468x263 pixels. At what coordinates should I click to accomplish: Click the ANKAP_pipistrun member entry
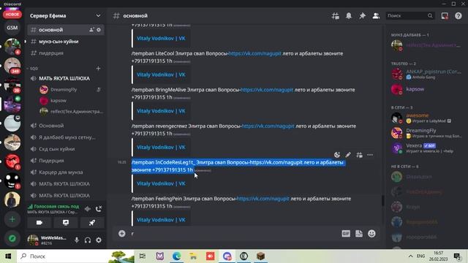pos(426,74)
